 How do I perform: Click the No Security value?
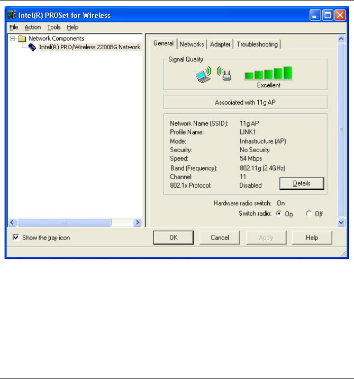click(x=255, y=150)
